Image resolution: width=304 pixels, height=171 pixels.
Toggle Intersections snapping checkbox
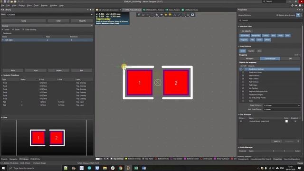click(243, 76)
